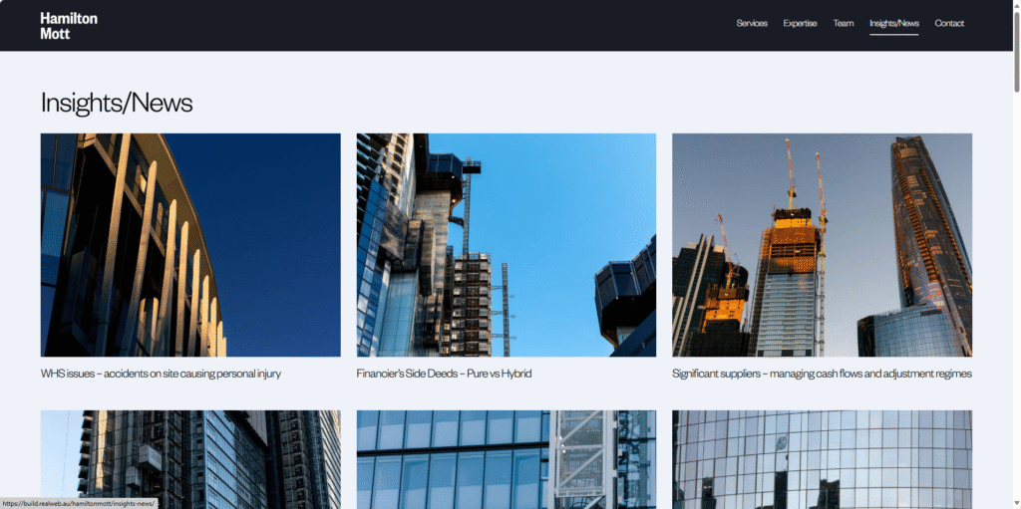Read Financier's Side Deeds – Pure vs Hybrid
Screen dimensions: 1021x509
tap(444, 375)
